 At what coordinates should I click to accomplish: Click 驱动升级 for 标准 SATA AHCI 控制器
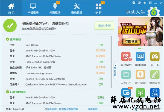(x=101, y=67)
